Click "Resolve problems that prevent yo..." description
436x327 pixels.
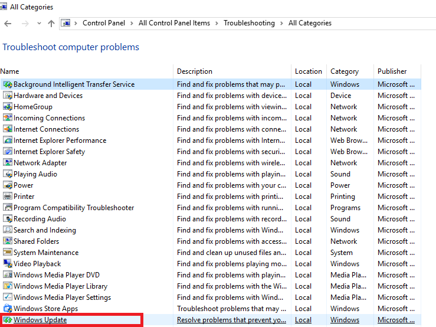click(231, 320)
